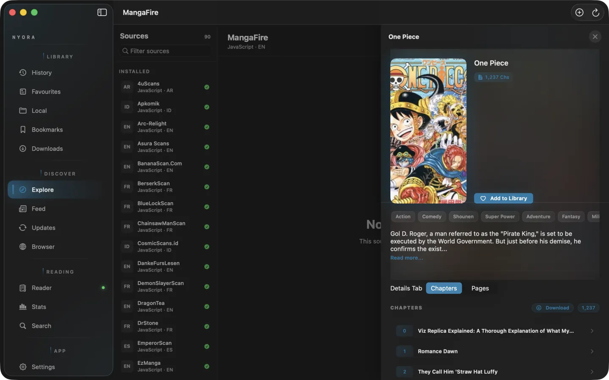This screenshot has height=380, width=609.
Task: Click the ES language badge for EmperorScan
Action: pos(127,346)
